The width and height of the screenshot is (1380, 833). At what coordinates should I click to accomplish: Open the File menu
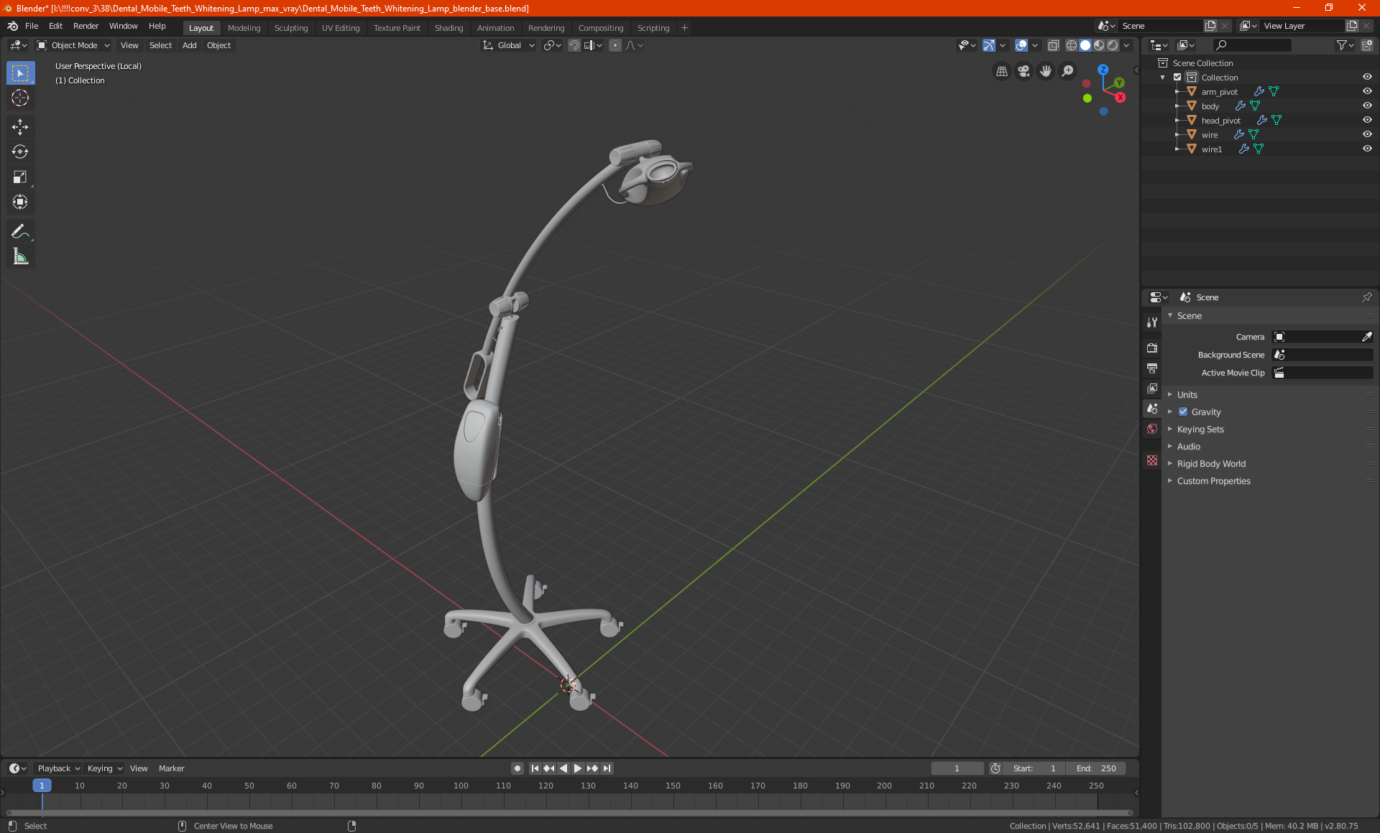pos(32,26)
